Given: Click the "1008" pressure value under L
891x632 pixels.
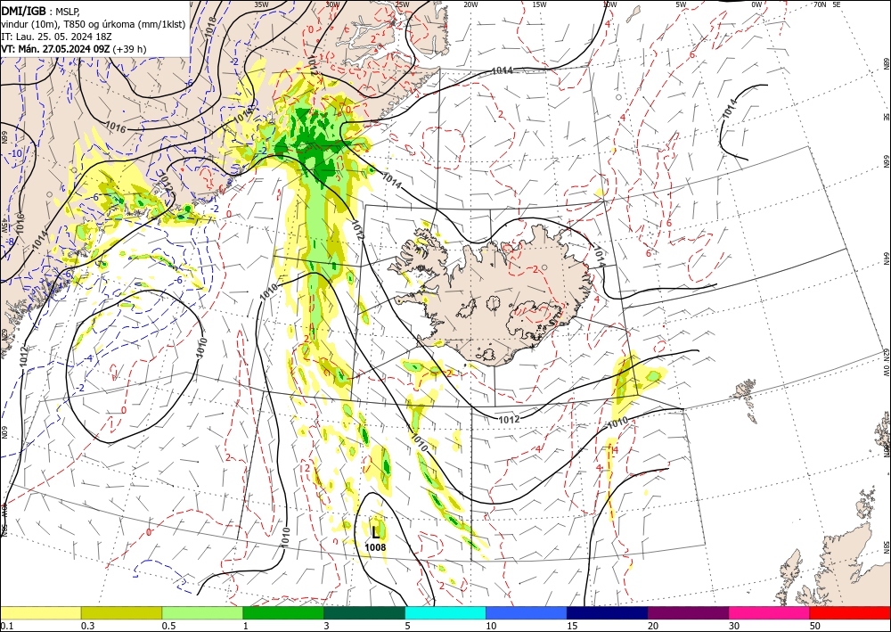Looking at the screenshot, I should click(x=376, y=547).
